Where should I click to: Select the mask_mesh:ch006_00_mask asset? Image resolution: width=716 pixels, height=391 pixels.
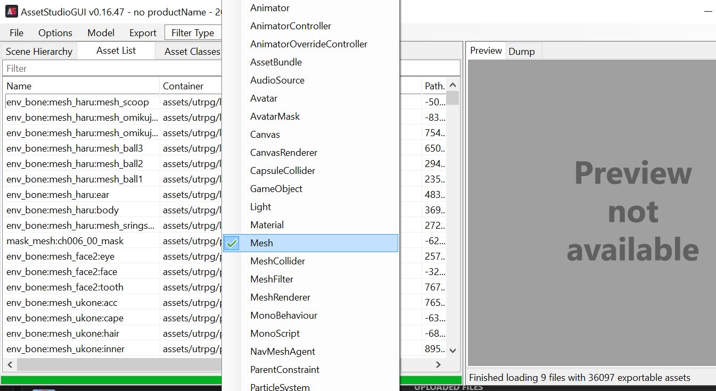click(x=65, y=241)
